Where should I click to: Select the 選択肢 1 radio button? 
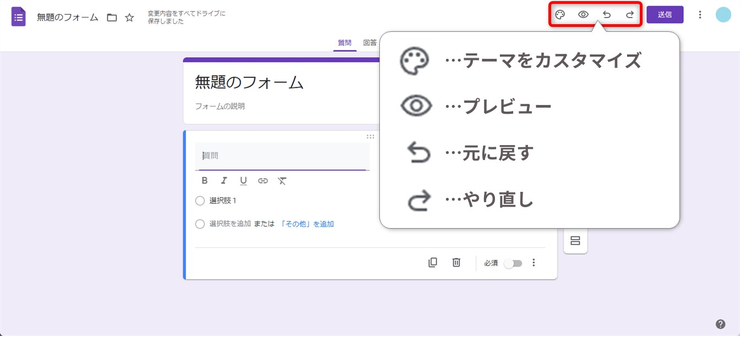(x=200, y=201)
